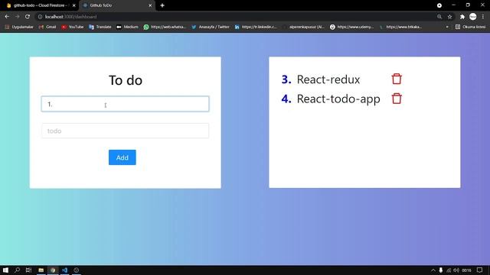Open the Gmail bookmark

tap(47, 27)
